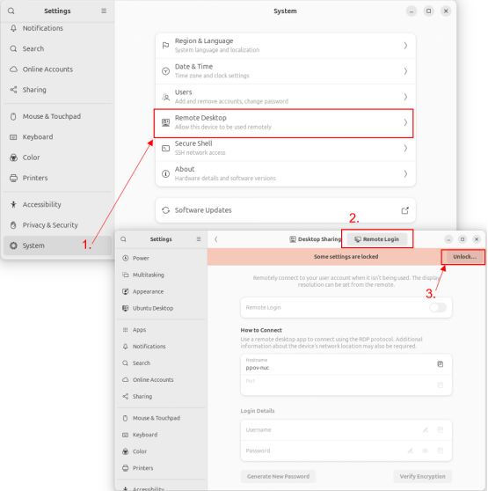Open Apps in lower Settings sidebar

click(x=162, y=330)
